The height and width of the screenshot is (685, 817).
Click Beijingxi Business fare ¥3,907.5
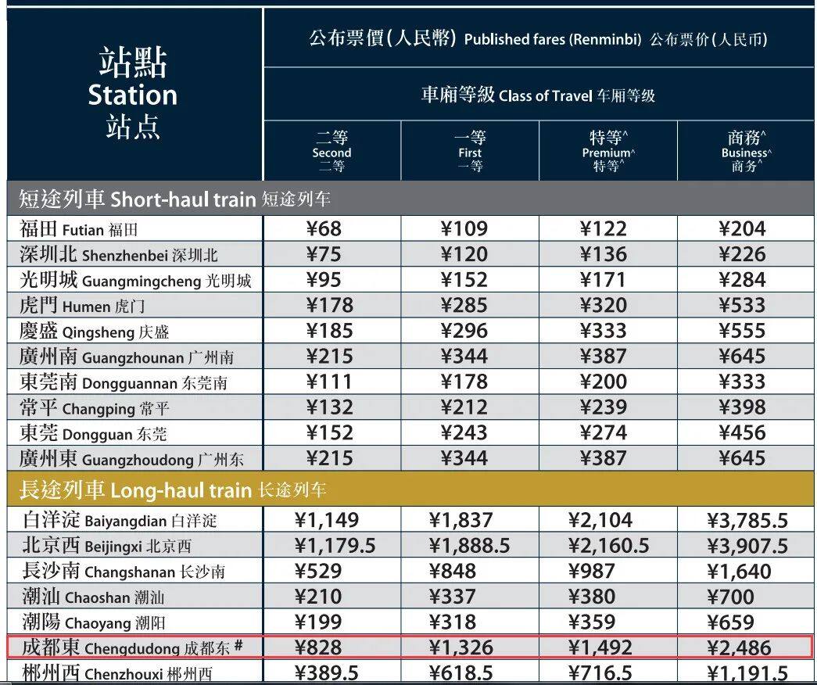click(747, 546)
